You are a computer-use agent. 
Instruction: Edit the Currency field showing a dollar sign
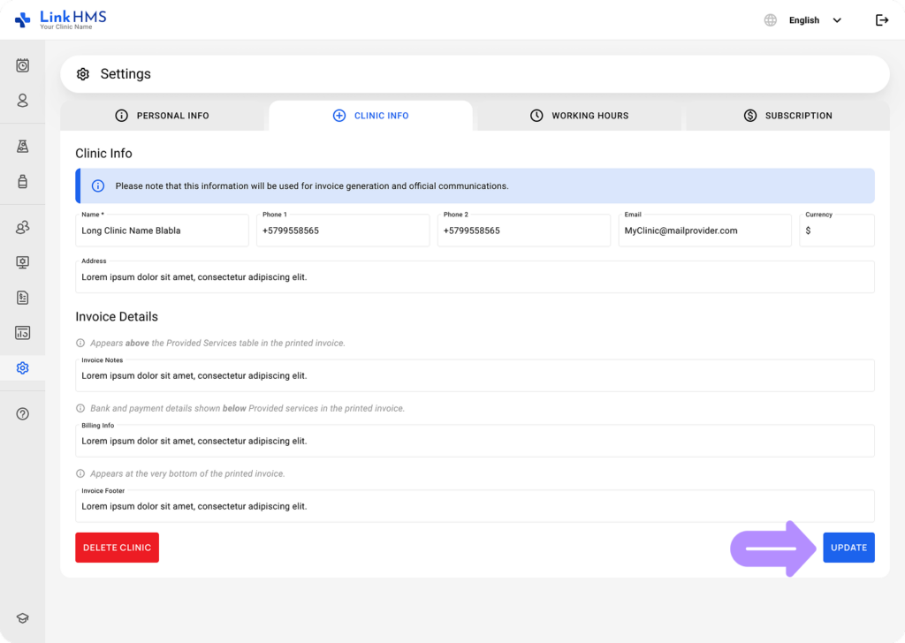(x=836, y=231)
